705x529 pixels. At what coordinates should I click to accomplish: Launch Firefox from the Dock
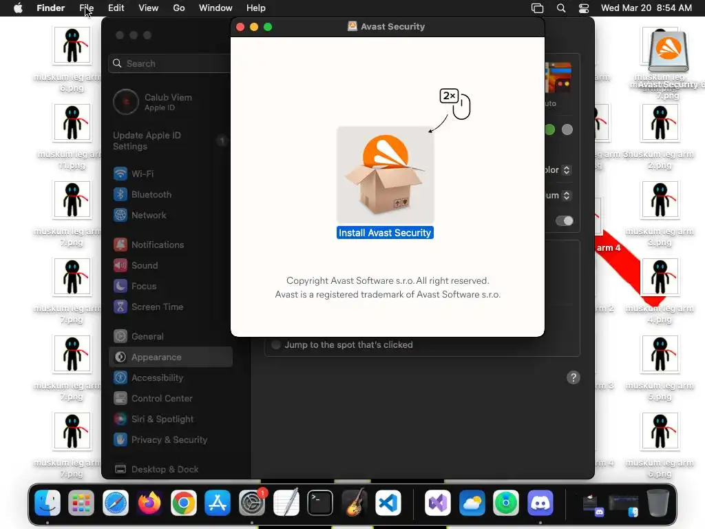149,503
